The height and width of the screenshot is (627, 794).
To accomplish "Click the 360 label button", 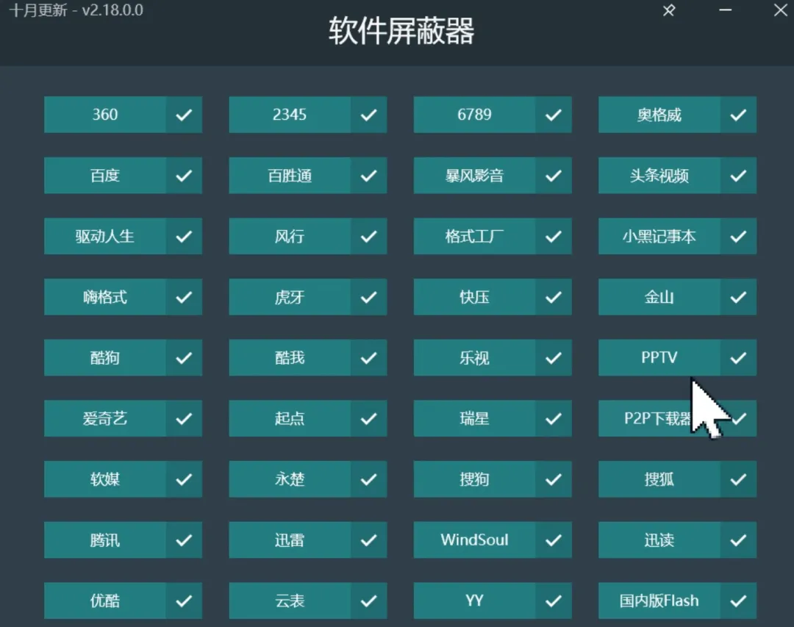I will pyautogui.click(x=105, y=115).
